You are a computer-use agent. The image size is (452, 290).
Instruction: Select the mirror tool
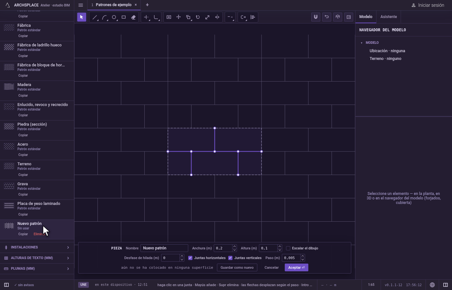tap(217, 17)
